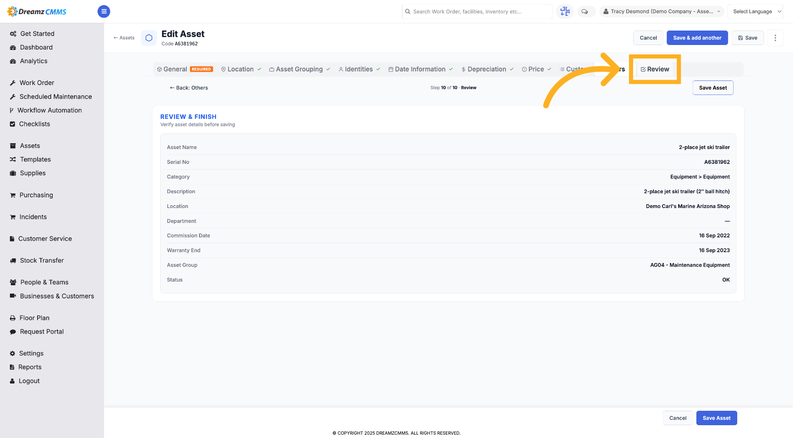Click the warranty end date 16 Sep 2023
Image resolution: width=793 pixels, height=438 pixels.
click(714, 251)
